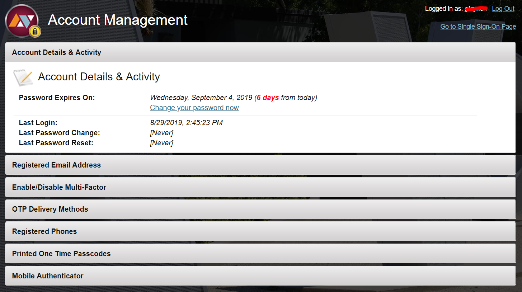Click the Password Expires On date text
522x292 pixels.
pos(201,98)
